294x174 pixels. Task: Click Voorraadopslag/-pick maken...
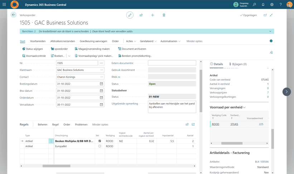(94, 56)
